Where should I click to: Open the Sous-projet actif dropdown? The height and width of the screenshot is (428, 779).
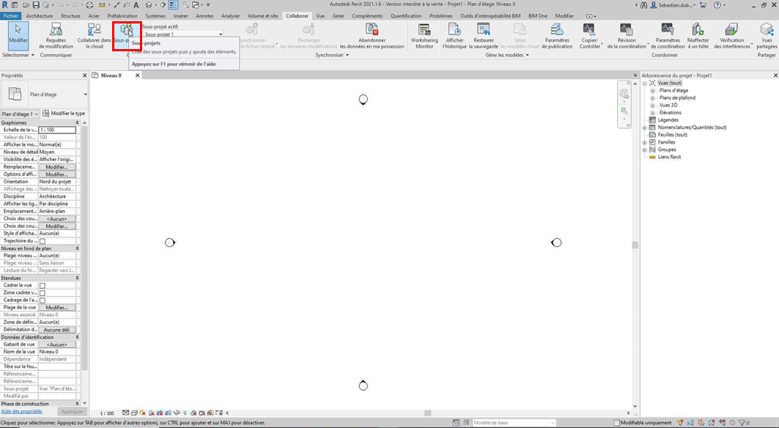coord(183,34)
